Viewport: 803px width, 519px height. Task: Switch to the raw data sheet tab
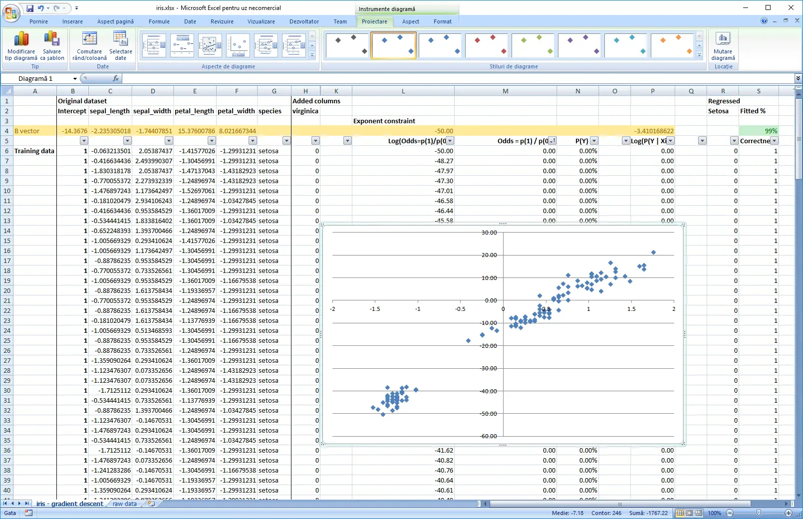125,504
